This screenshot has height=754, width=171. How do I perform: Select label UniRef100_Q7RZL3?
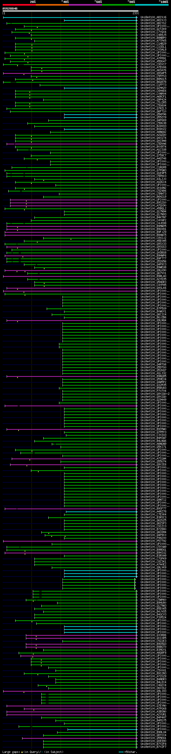(153, 108)
